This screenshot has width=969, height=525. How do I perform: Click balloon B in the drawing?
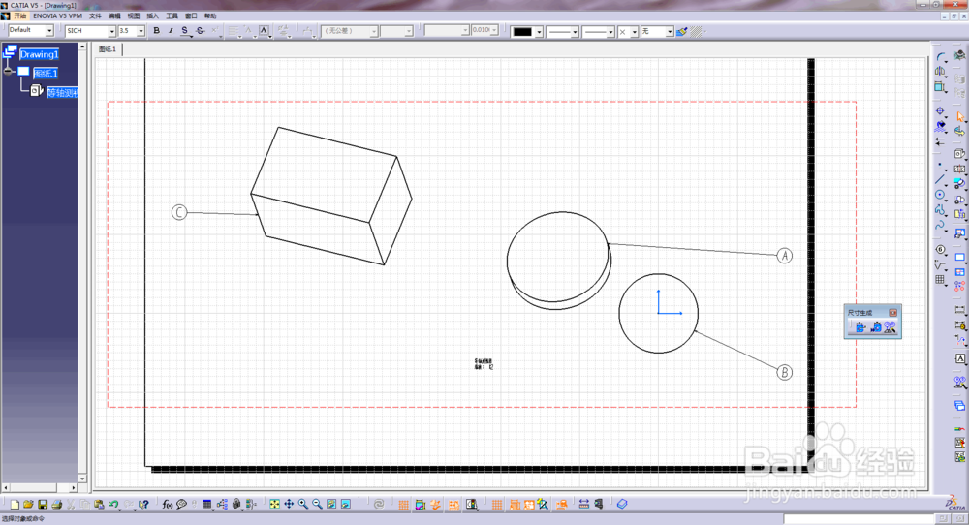click(x=784, y=373)
